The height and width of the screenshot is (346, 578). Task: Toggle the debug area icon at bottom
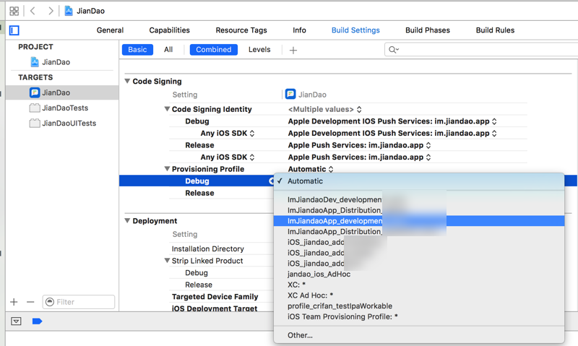(16, 321)
